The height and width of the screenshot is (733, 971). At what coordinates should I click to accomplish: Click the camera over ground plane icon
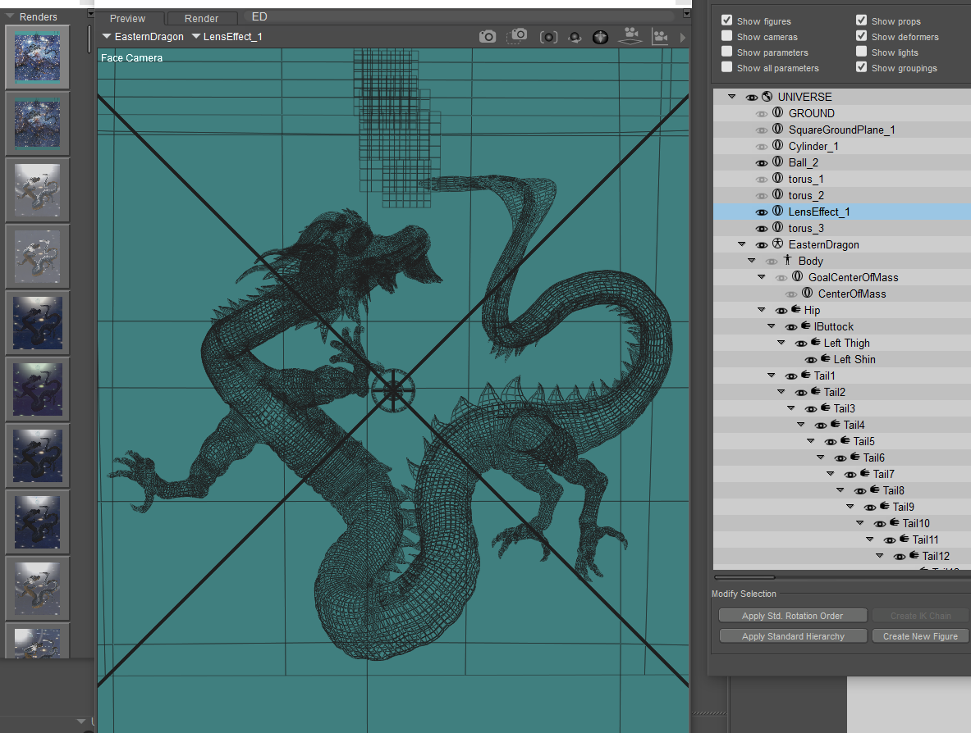click(630, 36)
